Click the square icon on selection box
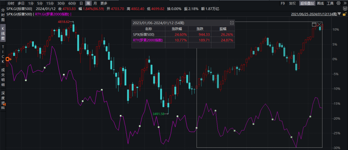The image size is (348, 150). pyautogui.click(x=314, y=24)
